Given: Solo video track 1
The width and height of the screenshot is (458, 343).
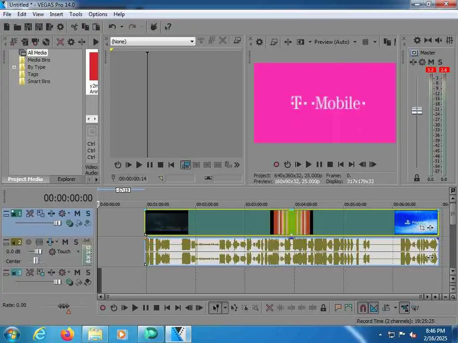Looking at the screenshot, I should tap(88, 214).
